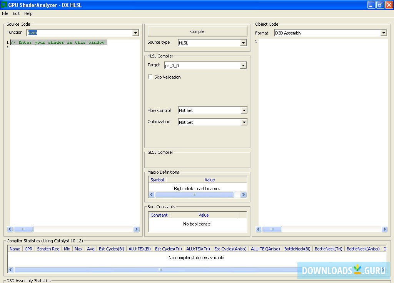Open the Object Code Format dropdown
The image size is (394, 283).
(384, 33)
